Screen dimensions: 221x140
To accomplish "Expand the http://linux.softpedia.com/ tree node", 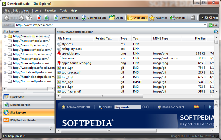I will 5,63.
